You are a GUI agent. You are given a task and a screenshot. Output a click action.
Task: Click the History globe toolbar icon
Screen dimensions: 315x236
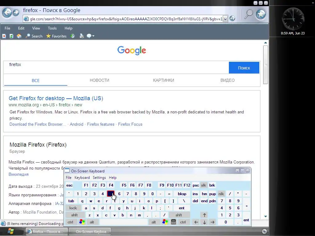point(72,36)
